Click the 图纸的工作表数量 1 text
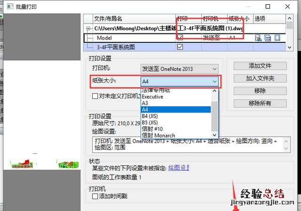Image resolution: width=301 pixels, height=211 pixels. pyautogui.click(x=117, y=177)
